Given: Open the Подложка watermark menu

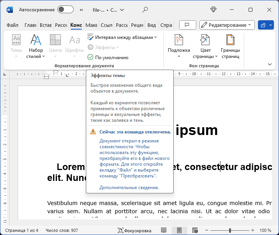Looking at the screenshot, I should click(179, 46).
